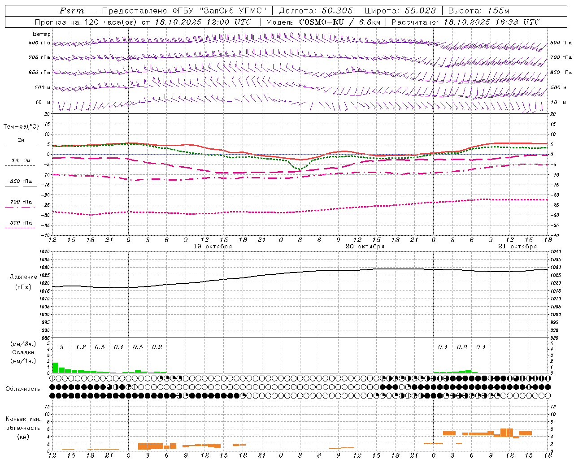Click the 'Ветер' wind section label
574x459 pixels.
pos(42,34)
